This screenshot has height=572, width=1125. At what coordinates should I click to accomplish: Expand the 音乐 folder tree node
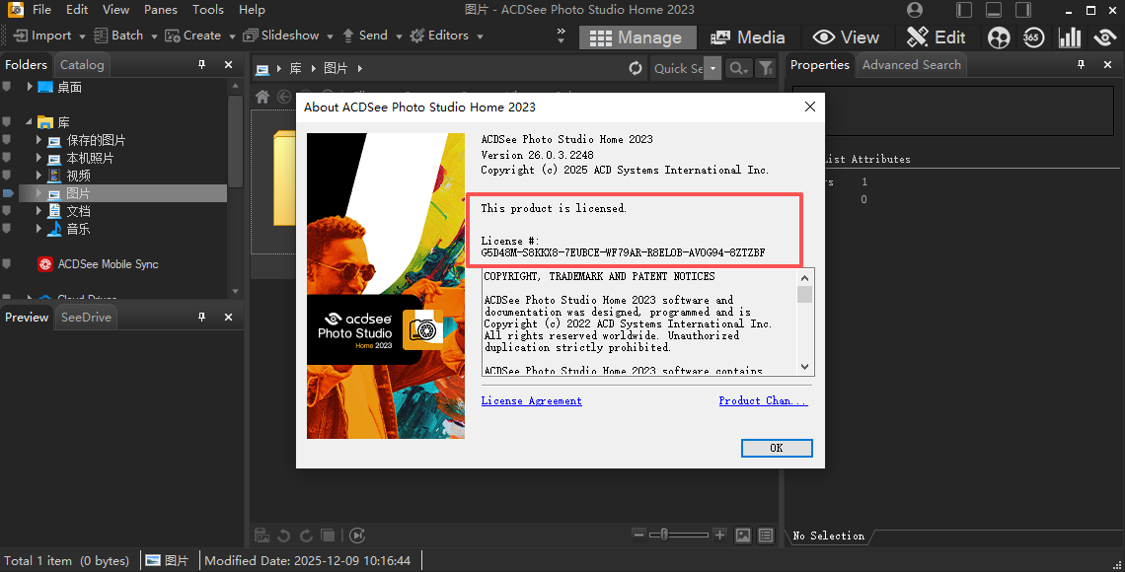coord(39,229)
